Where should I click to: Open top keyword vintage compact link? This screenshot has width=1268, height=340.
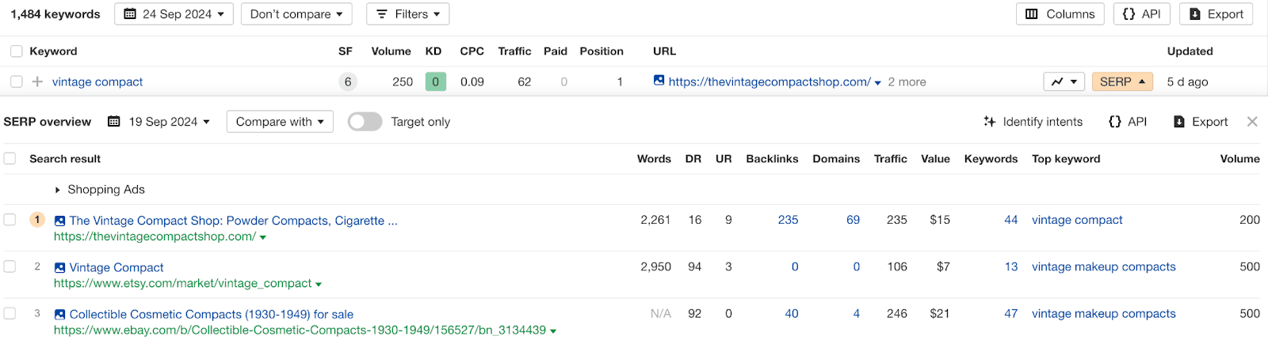pos(1077,220)
